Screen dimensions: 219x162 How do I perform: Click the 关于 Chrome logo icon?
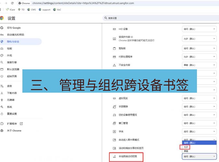(x=2, y=131)
